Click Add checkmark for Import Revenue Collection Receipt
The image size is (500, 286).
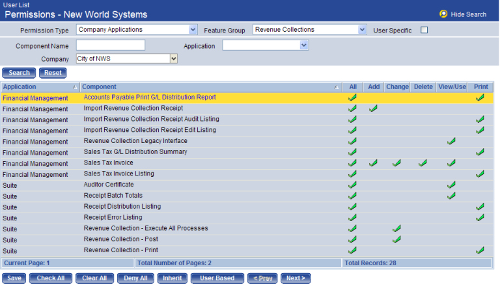point(373,109)
